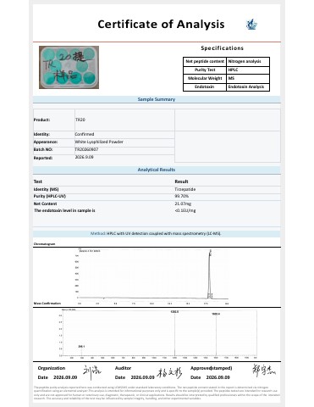Select the product value "TR20"

point(80,120)
